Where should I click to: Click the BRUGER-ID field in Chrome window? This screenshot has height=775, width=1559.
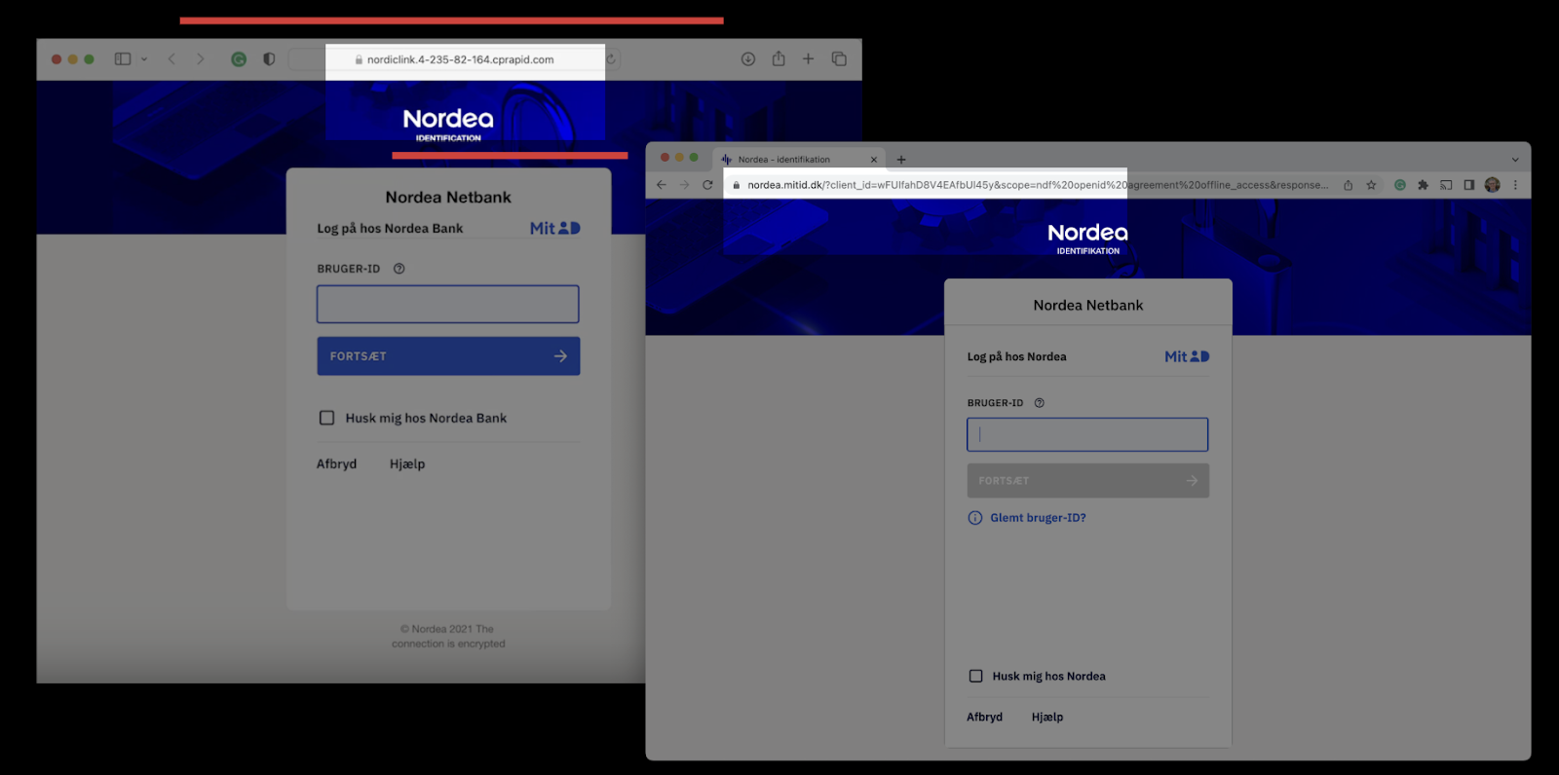pyautogui.click(x=1087, y=435)
